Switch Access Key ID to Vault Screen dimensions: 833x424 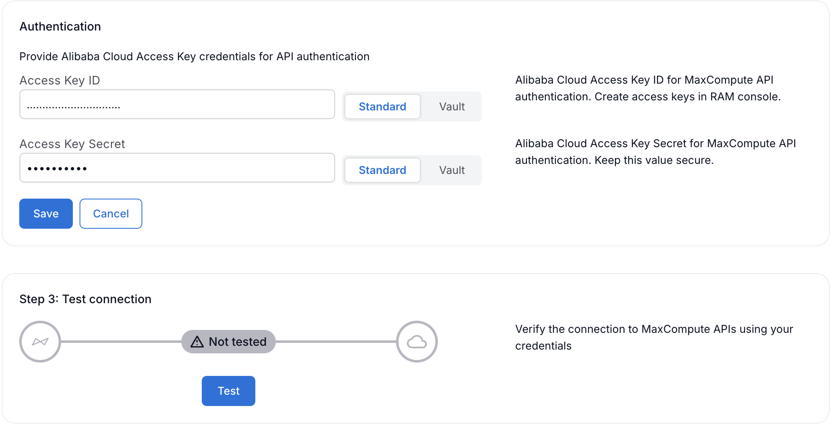coord(452,107)
